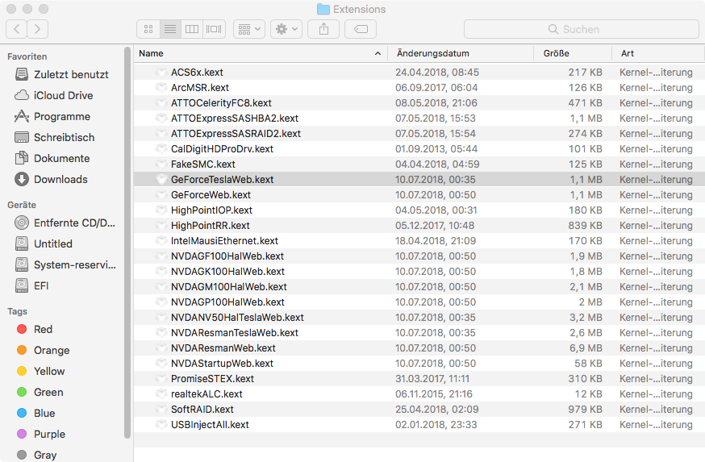Click the IntelMausiEthernet.kext file icon

click(161, 240)
